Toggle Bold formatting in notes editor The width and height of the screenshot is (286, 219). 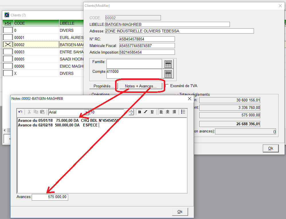click(139, 112)
